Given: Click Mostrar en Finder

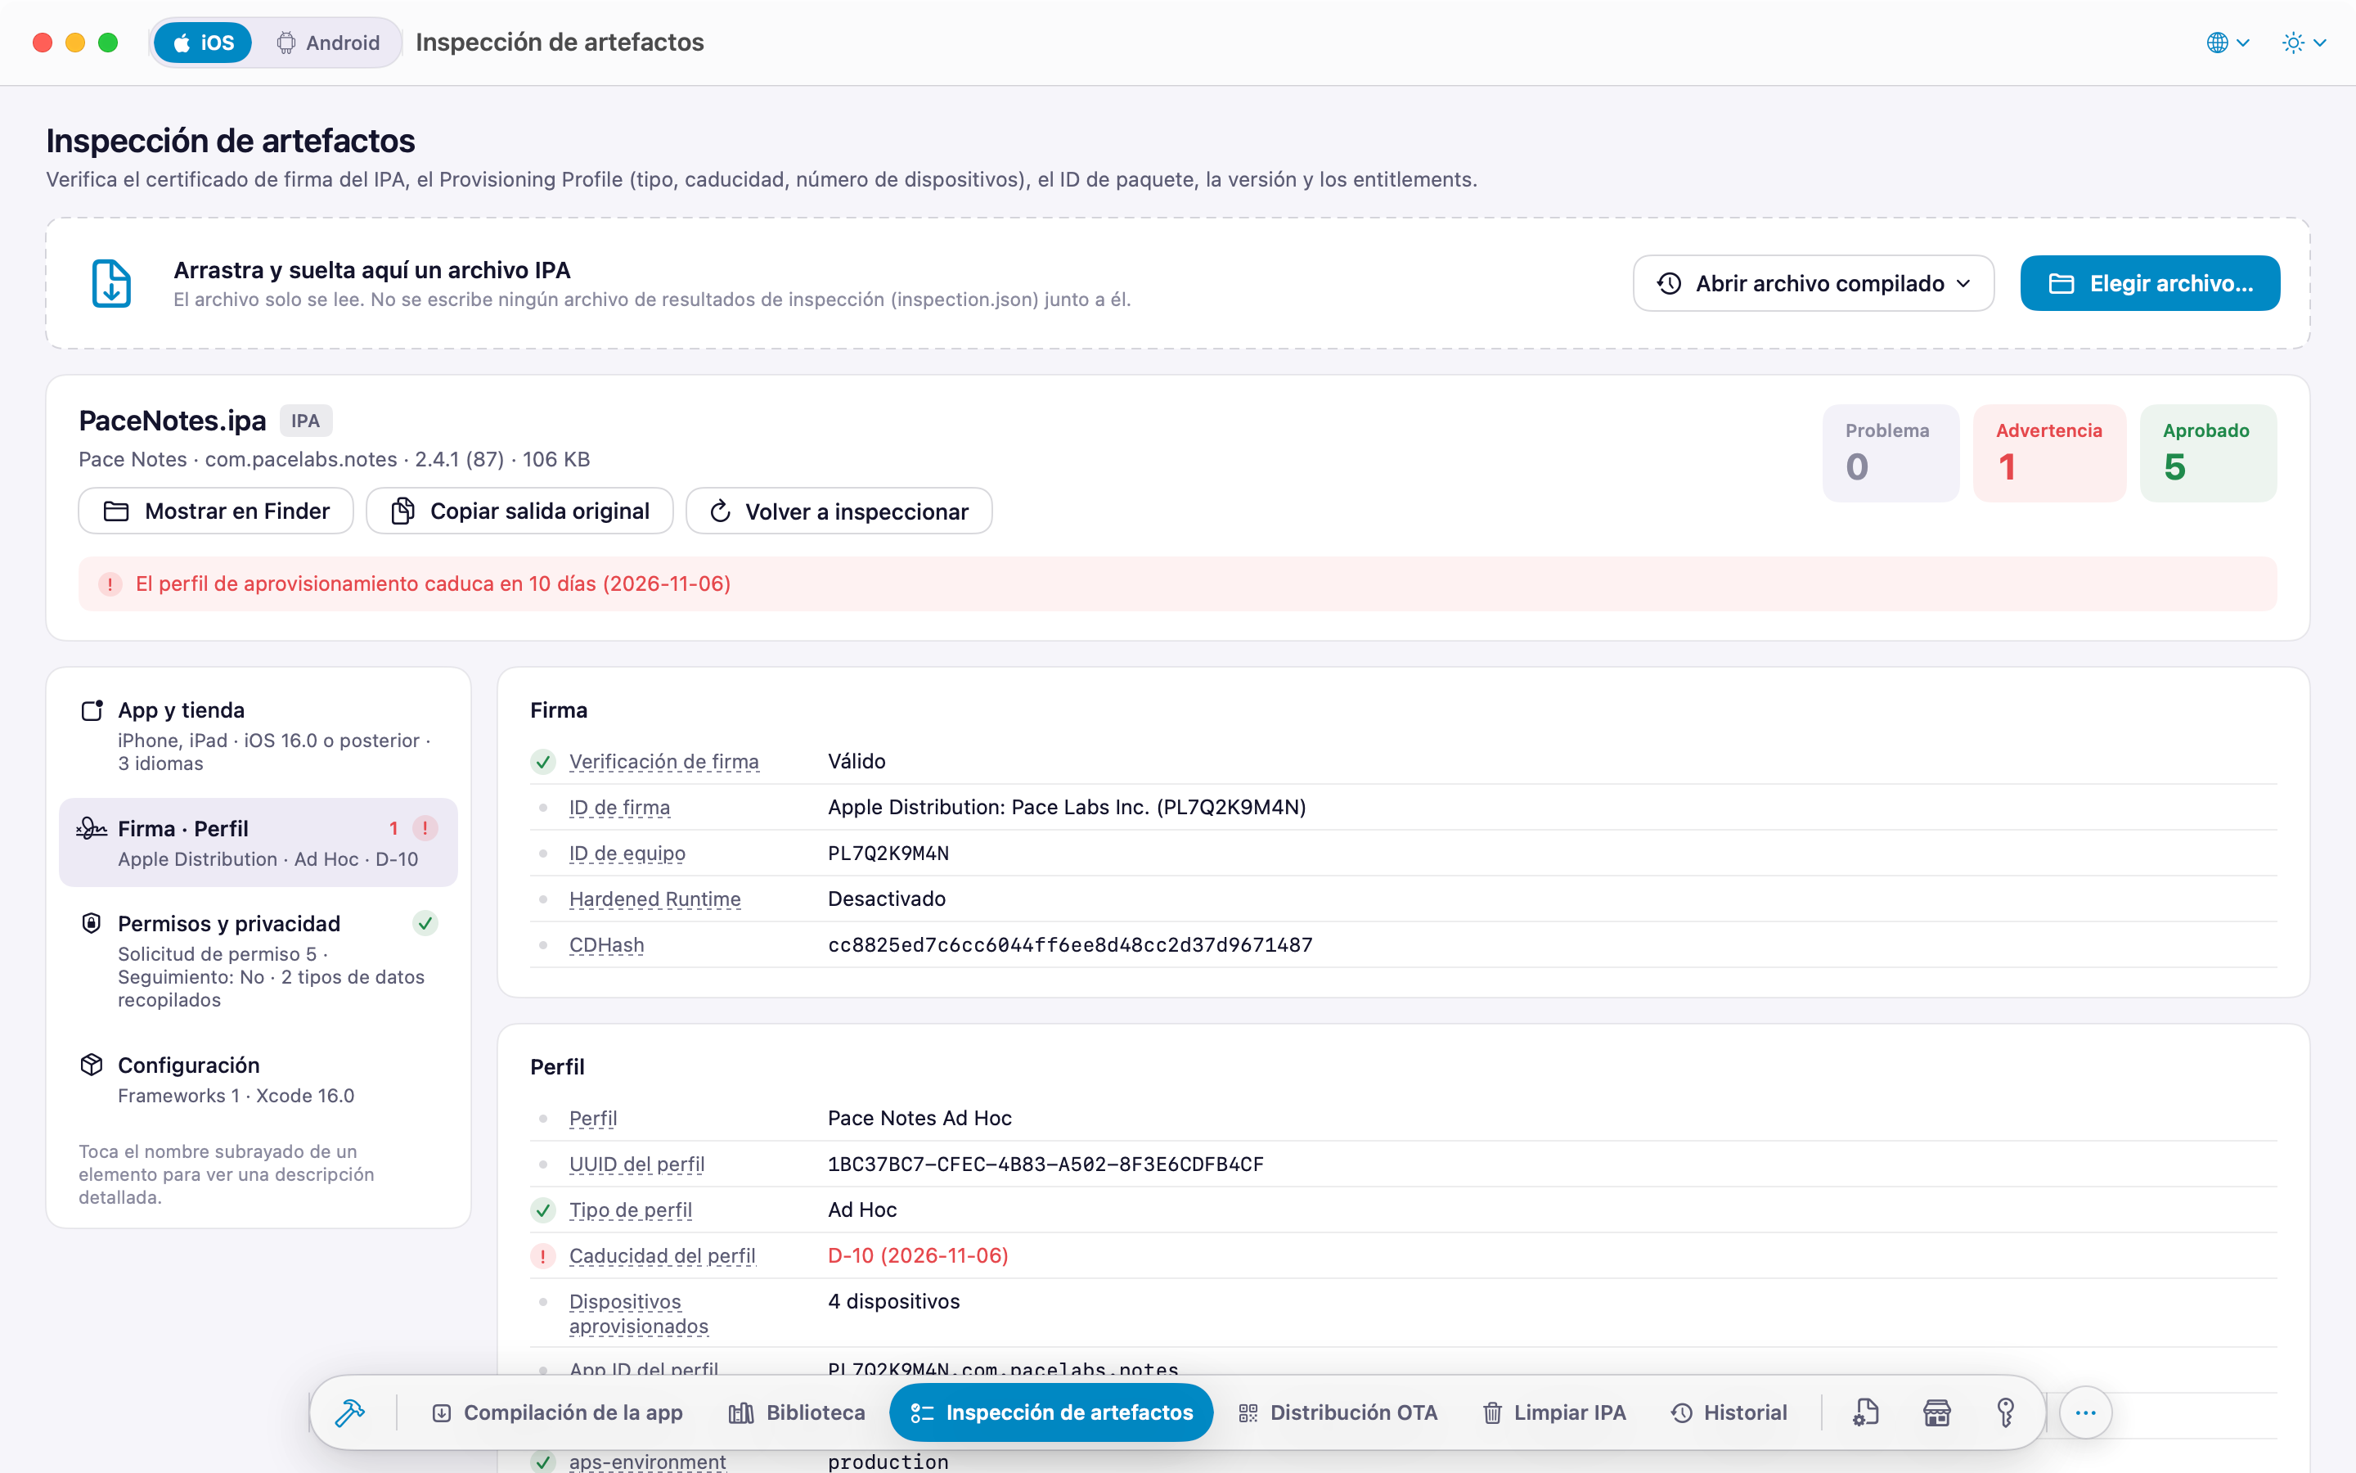Looking at the screenshot, I should pyautogui.click(x=216, y=511).
